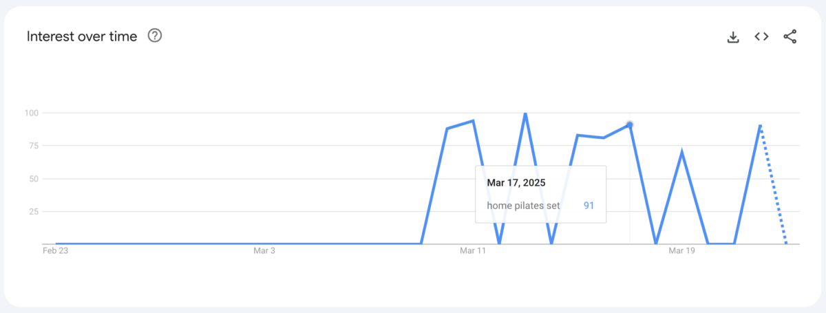Click the "Mar 11" x-axis label

(x=473, y=251)
